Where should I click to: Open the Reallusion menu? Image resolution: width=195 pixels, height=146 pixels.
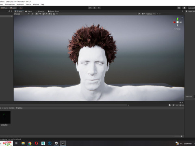pyautogui.click(x=20, y=4)
